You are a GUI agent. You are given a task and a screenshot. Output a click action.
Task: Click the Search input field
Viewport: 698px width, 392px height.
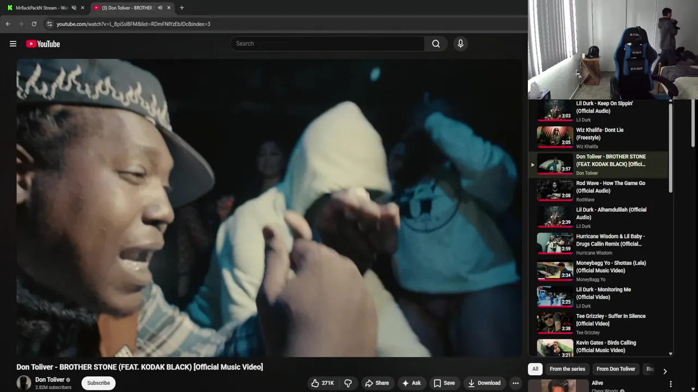click(x=327, y=44)
